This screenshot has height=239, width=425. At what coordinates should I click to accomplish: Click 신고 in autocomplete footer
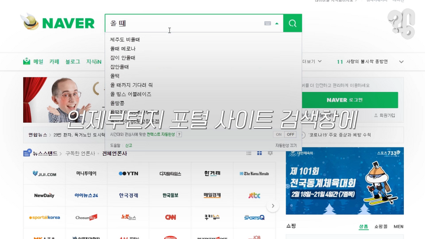click(x=129, y=146)
